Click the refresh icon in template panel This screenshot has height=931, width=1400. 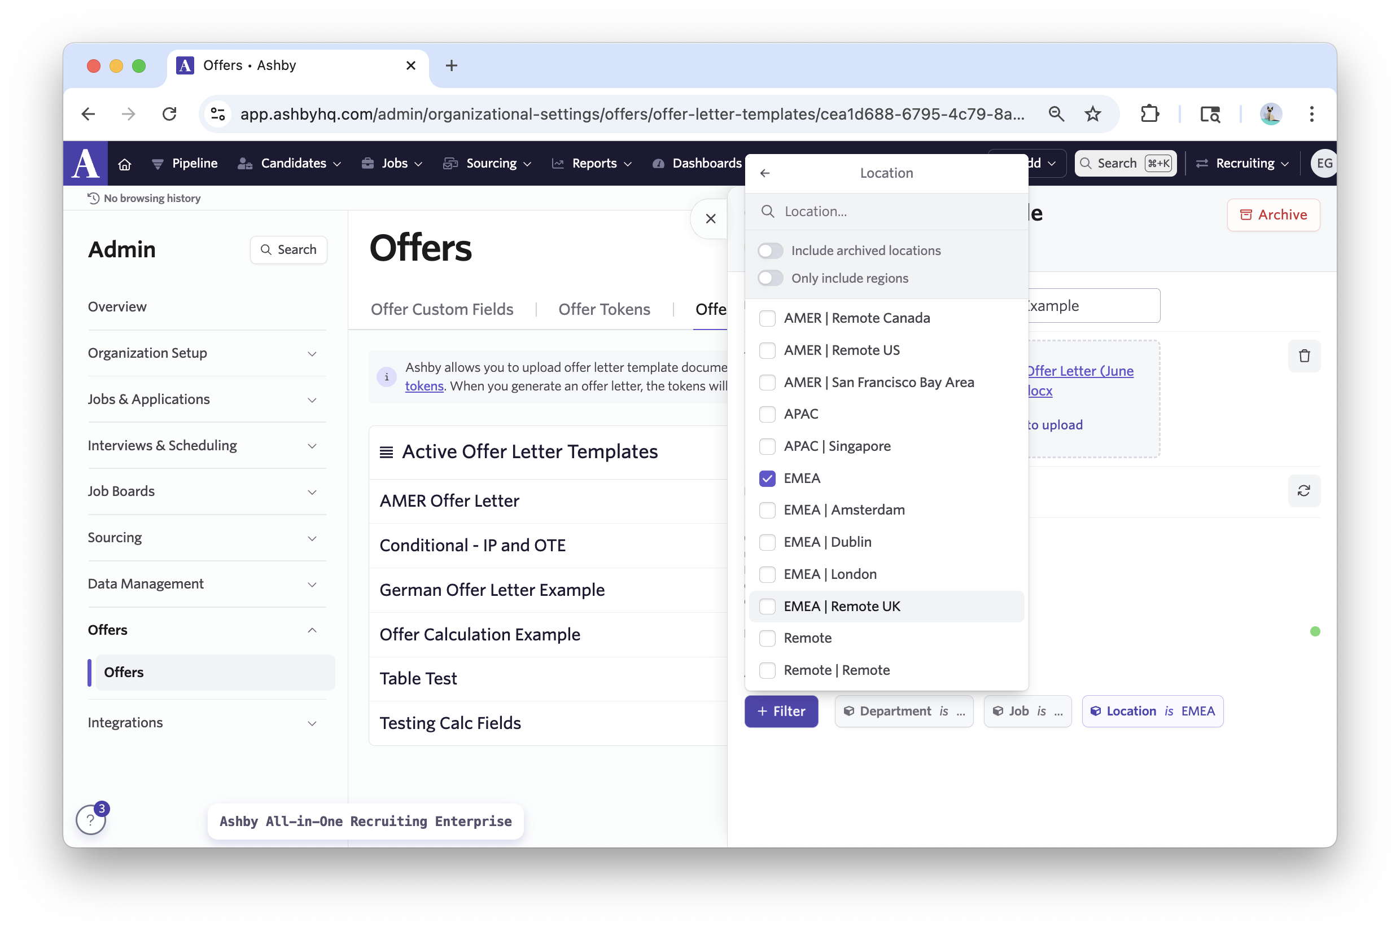point(1304,490)
